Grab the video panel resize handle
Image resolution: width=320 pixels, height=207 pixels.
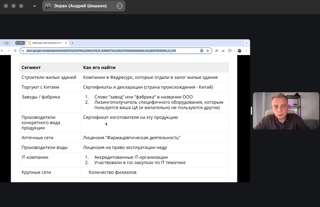251,111
